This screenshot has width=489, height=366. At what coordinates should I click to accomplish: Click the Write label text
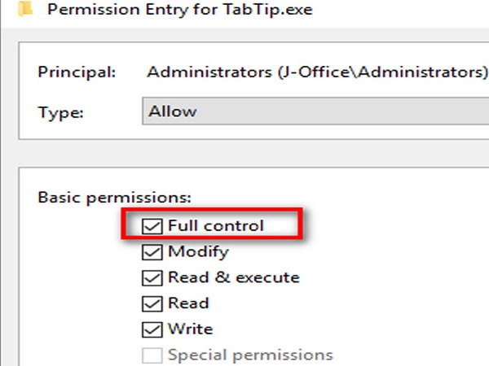(x=190, y=329)
